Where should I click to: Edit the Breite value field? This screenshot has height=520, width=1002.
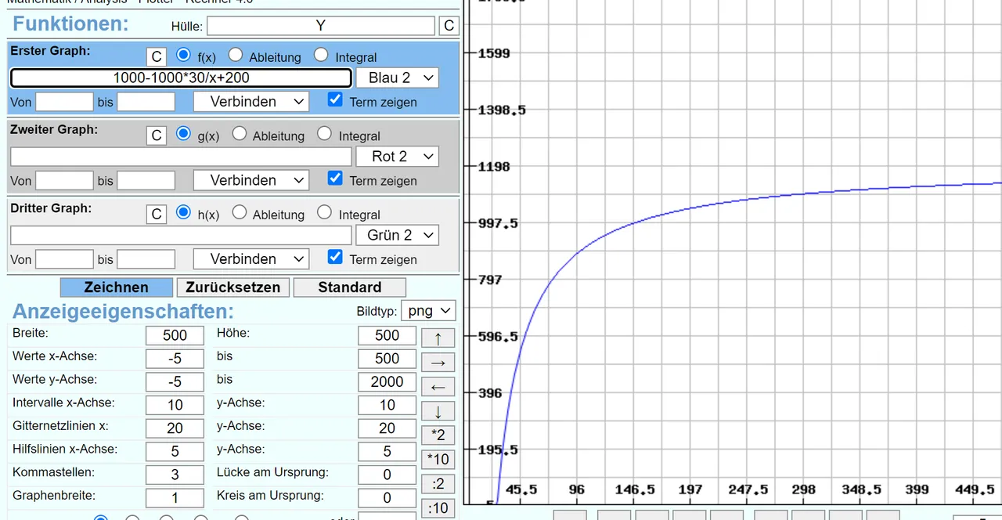coord(175,335)
